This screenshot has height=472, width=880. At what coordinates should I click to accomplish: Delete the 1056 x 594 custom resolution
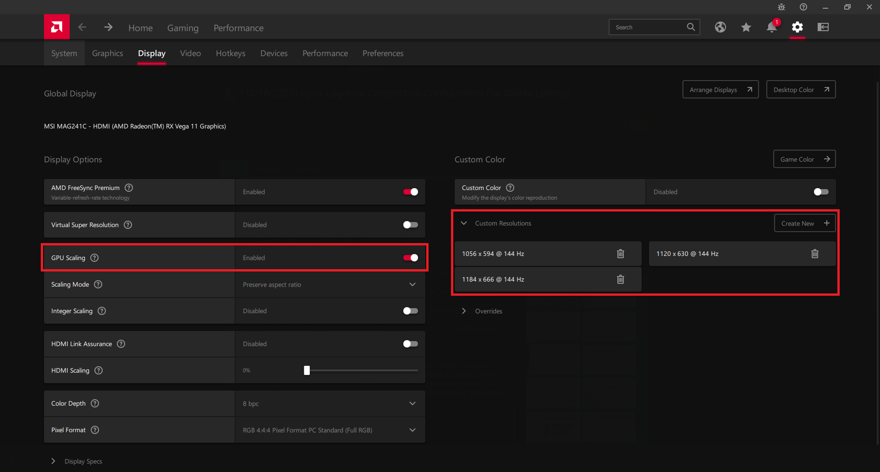click(620, 254)
